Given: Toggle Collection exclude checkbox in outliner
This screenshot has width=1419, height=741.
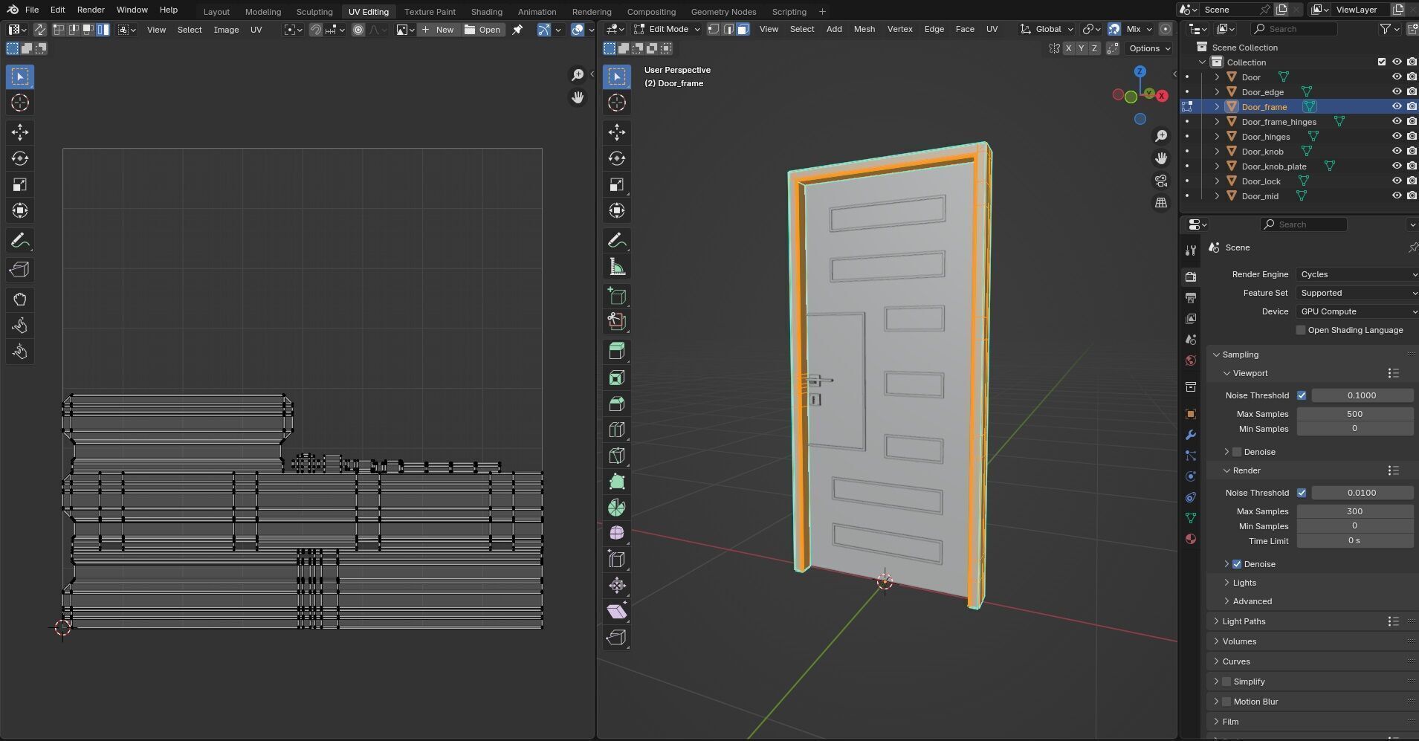Looking at the screenshot, I should pyautogui.click(x=1382, y=62).
